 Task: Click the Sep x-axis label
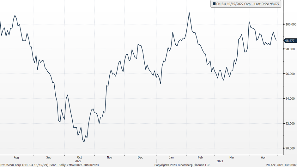(x=49, y=157)
